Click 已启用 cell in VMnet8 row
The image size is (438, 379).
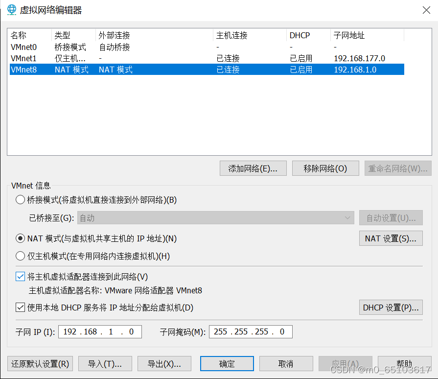click(301, 70)
